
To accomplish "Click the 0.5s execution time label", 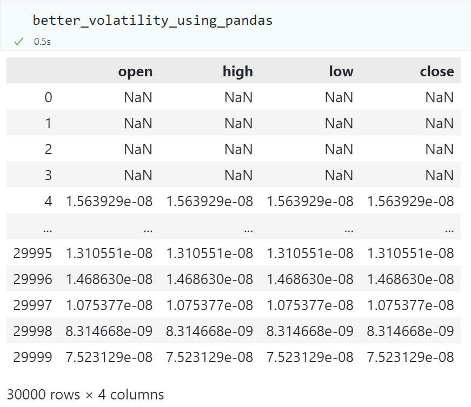I will [42, 42].
